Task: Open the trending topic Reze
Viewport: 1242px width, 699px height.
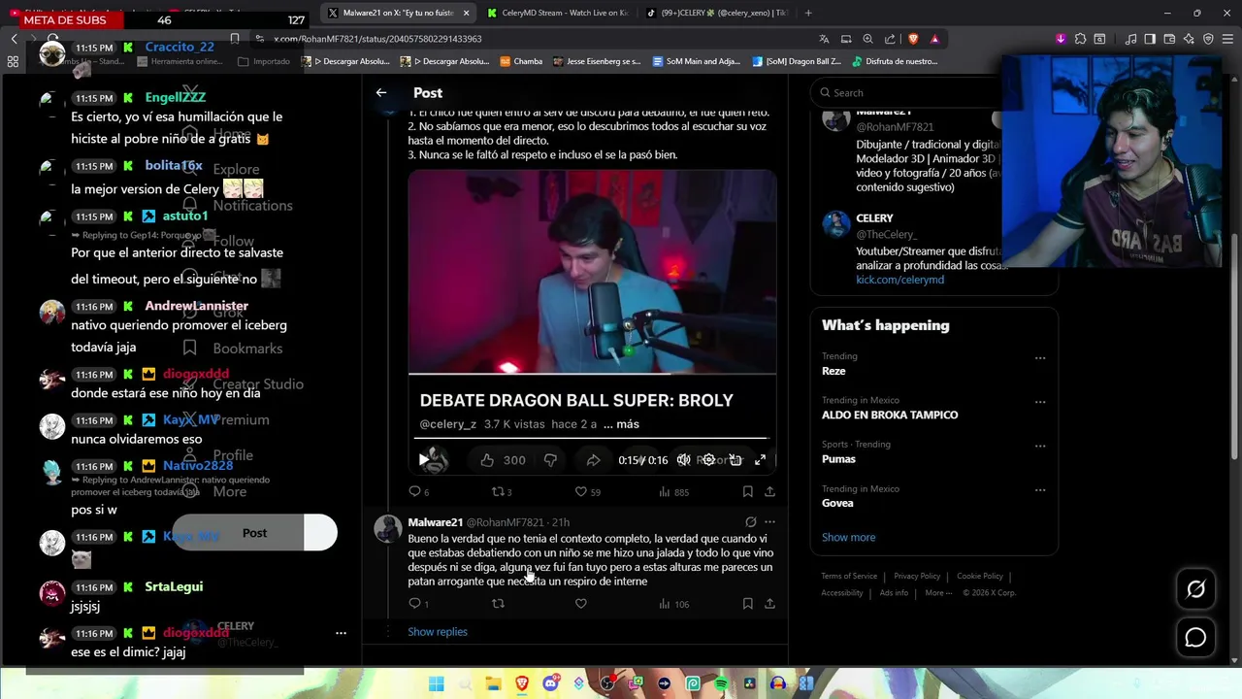Action: [833, 371]
